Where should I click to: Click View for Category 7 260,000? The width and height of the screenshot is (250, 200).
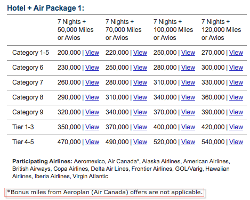click(x=92, y=82)
